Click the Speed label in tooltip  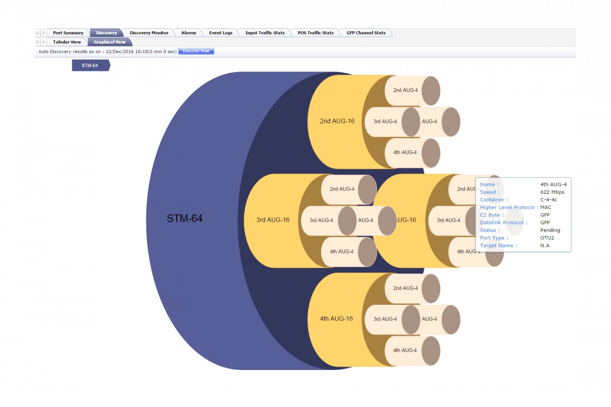[x=490, y=192]
